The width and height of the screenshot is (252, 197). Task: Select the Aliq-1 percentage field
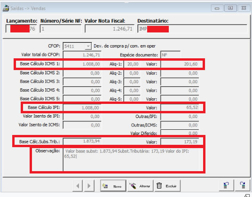(132, 64)
